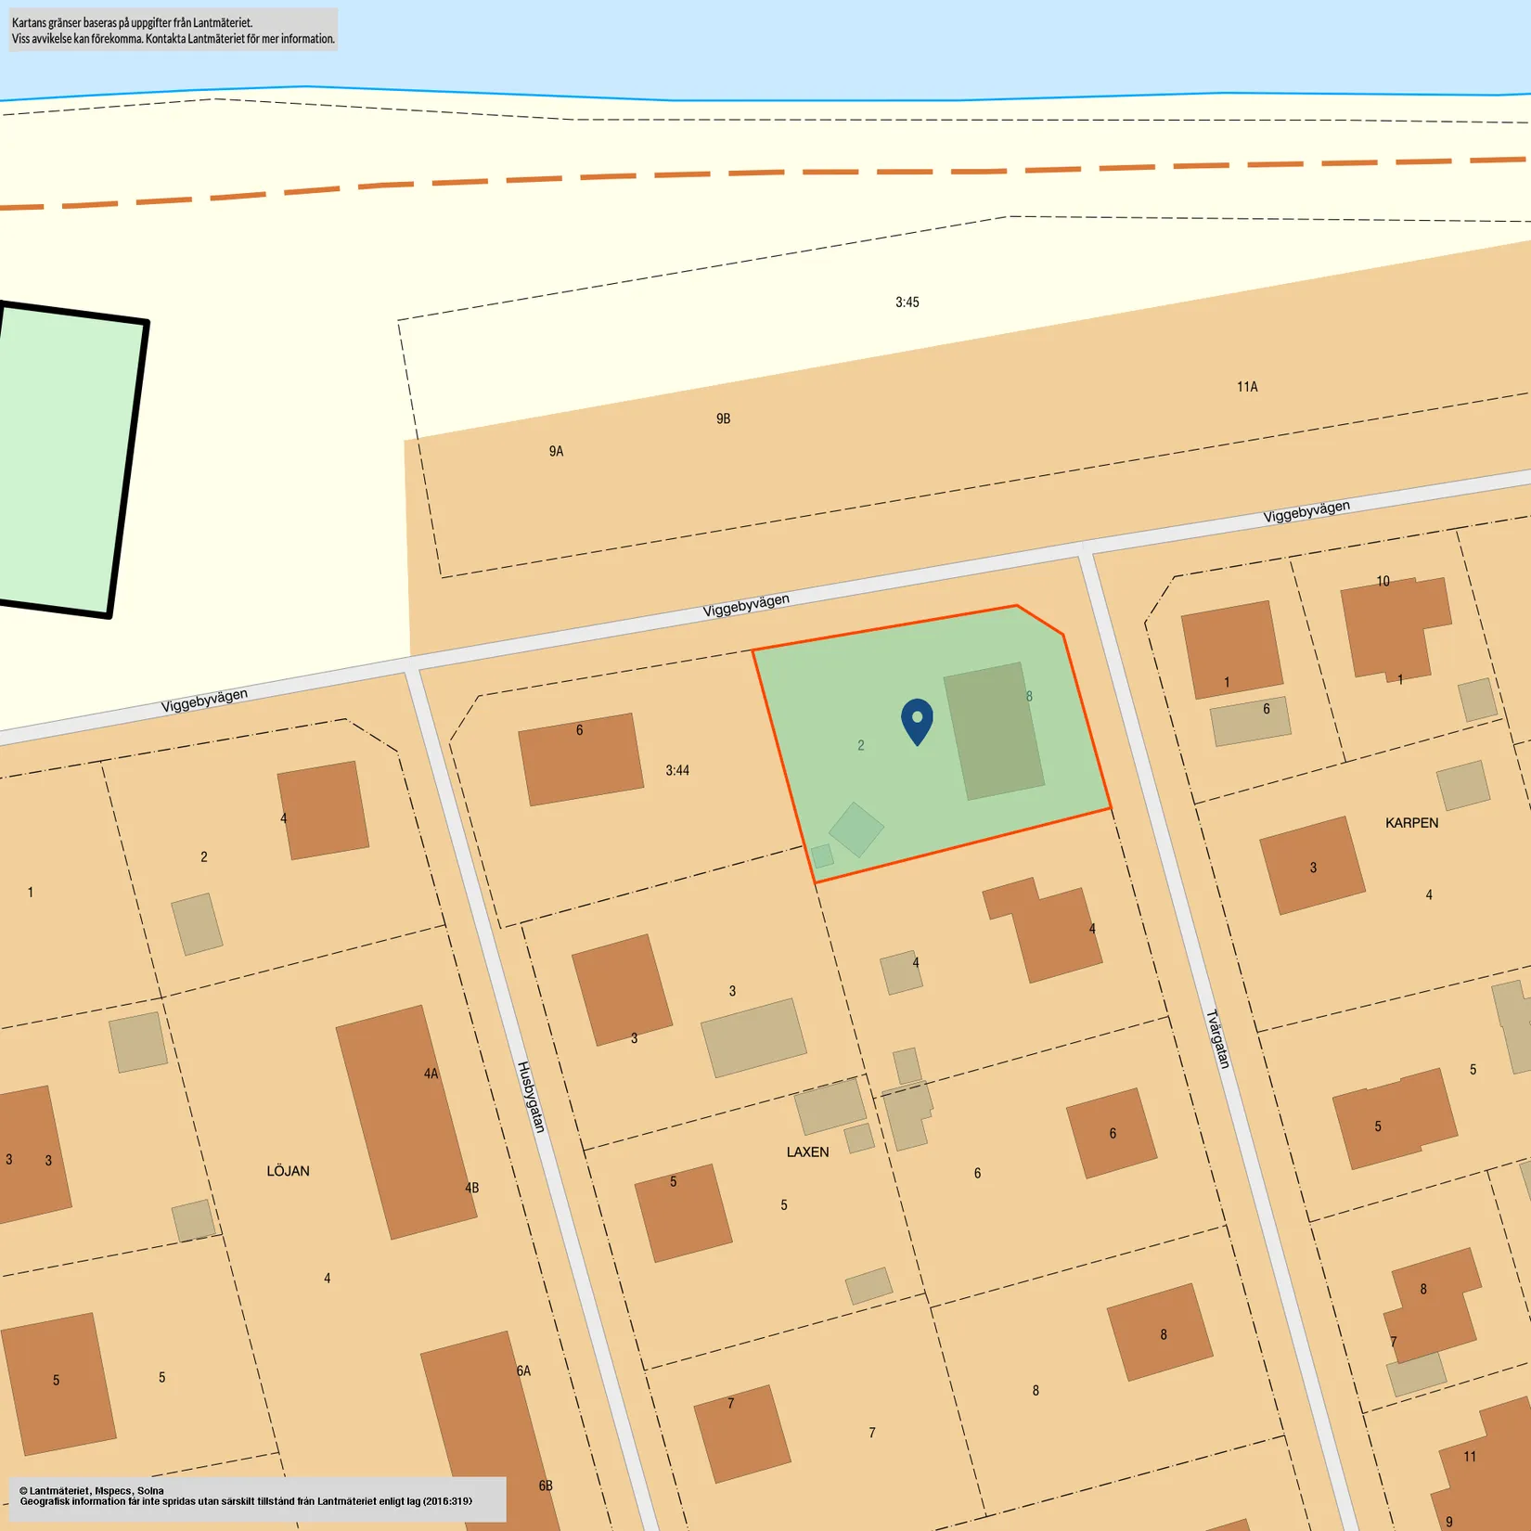
Task: Click the small diamond-shaped shed in highlighted parcel
Action: pyautogui.click(x=856, y=830)
